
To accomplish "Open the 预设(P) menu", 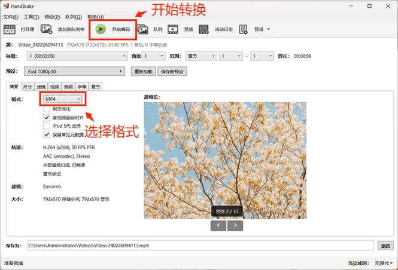I will [x=52, y=17].
